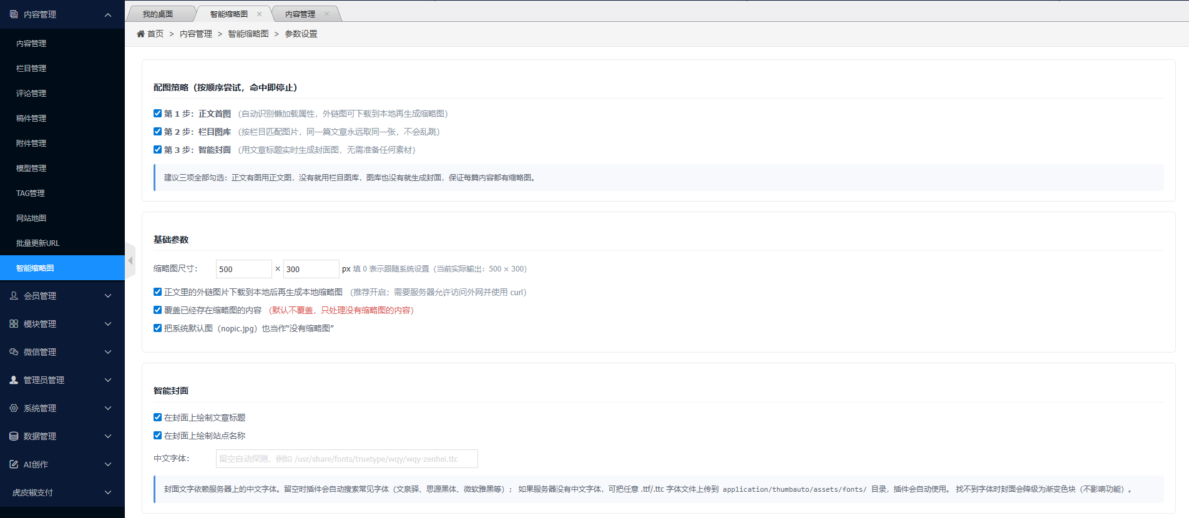Image resolution: width=1189 pixels, height=518 pixels.
Task: Disable 在封面上绘制站点名称 checkbox
Action: [x=157, y=436]
